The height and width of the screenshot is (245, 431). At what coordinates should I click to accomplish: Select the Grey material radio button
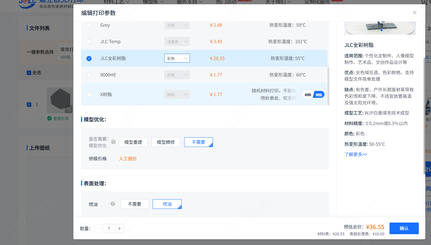(x=89, y=25)
